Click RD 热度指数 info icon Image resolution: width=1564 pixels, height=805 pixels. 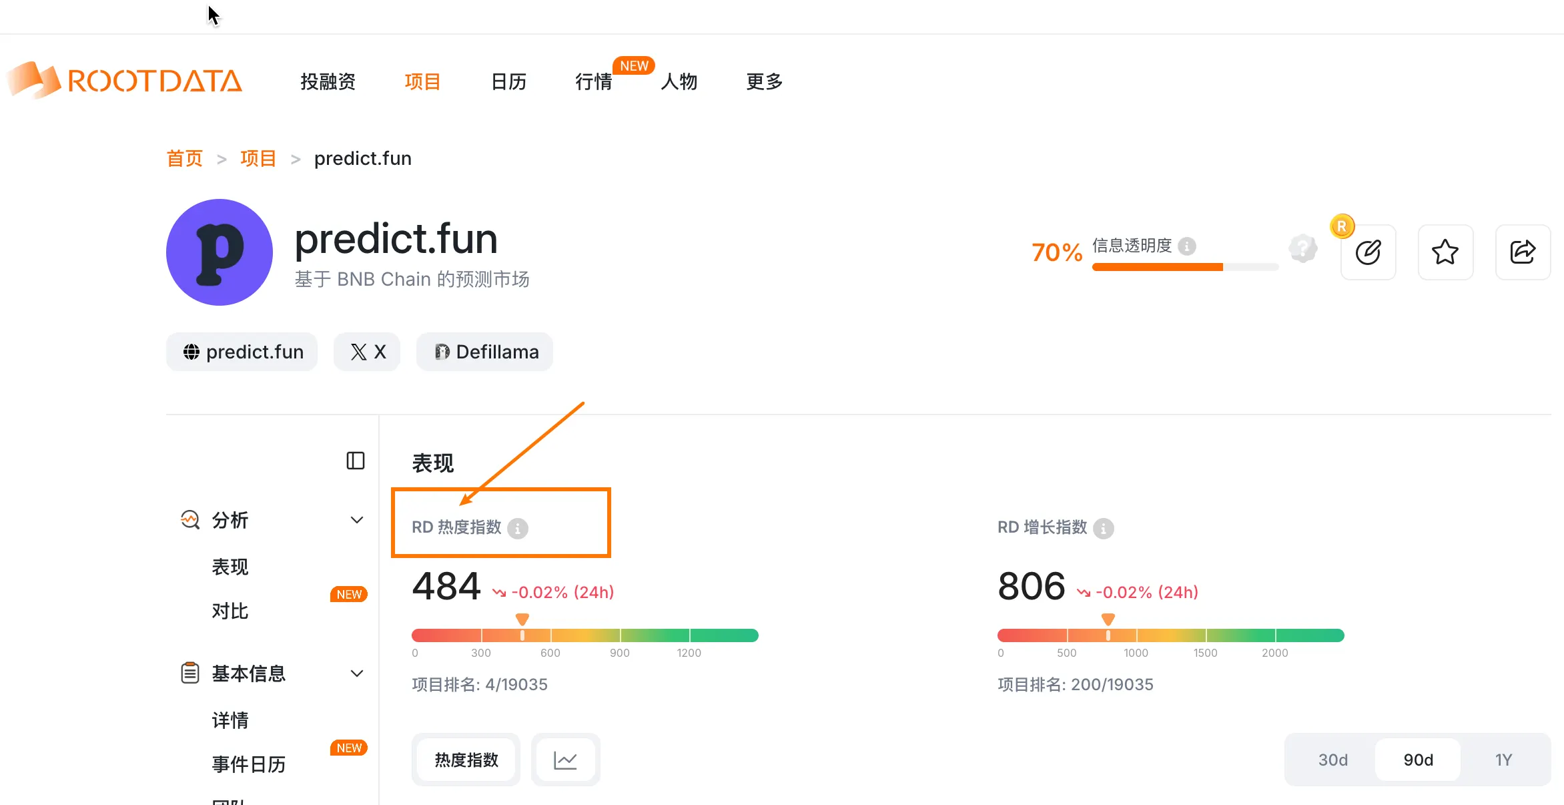518,529
